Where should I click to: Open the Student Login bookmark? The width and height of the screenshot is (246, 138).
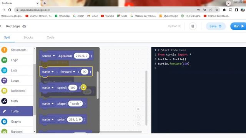click(x=169, y=16)
